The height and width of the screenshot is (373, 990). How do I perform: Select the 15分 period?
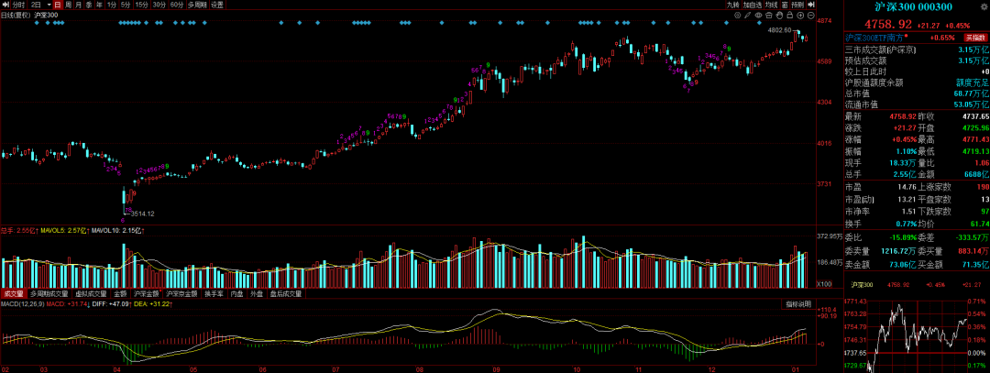click(141, 5)
